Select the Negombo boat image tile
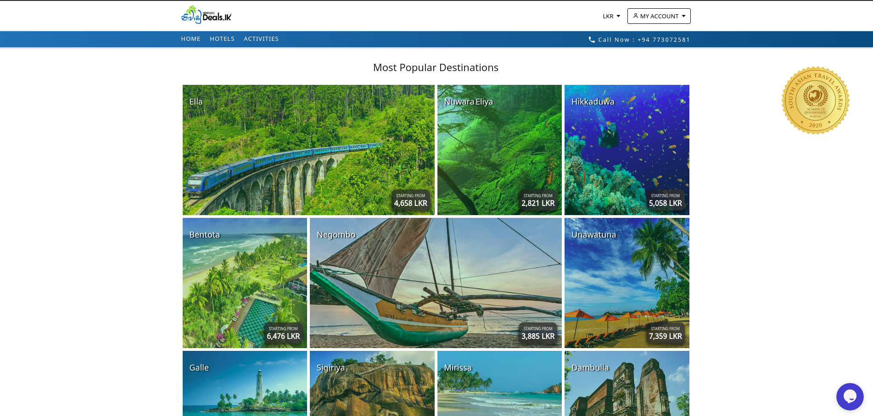 pos(436,283)
